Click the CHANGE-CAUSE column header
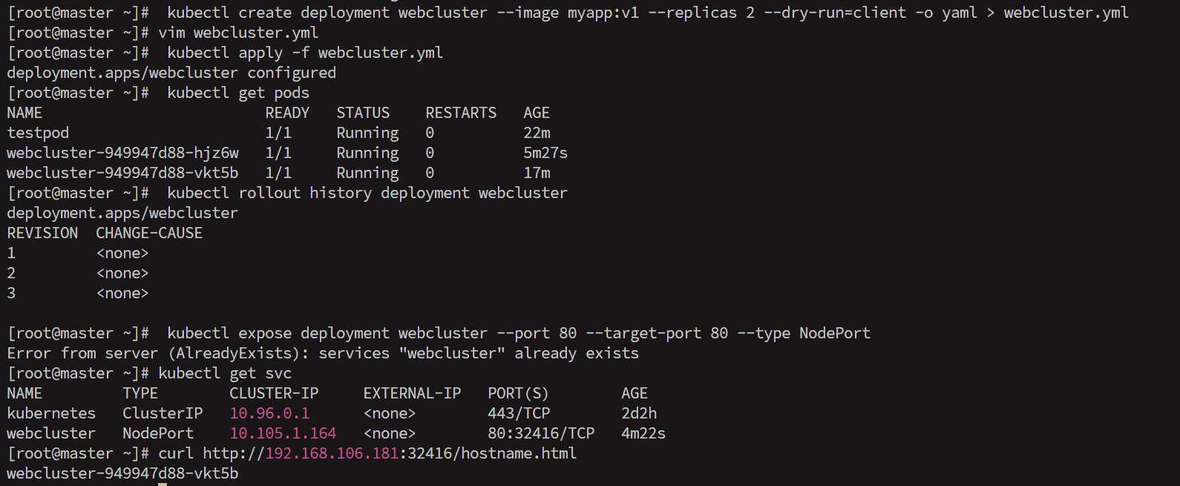 point(149,233)
